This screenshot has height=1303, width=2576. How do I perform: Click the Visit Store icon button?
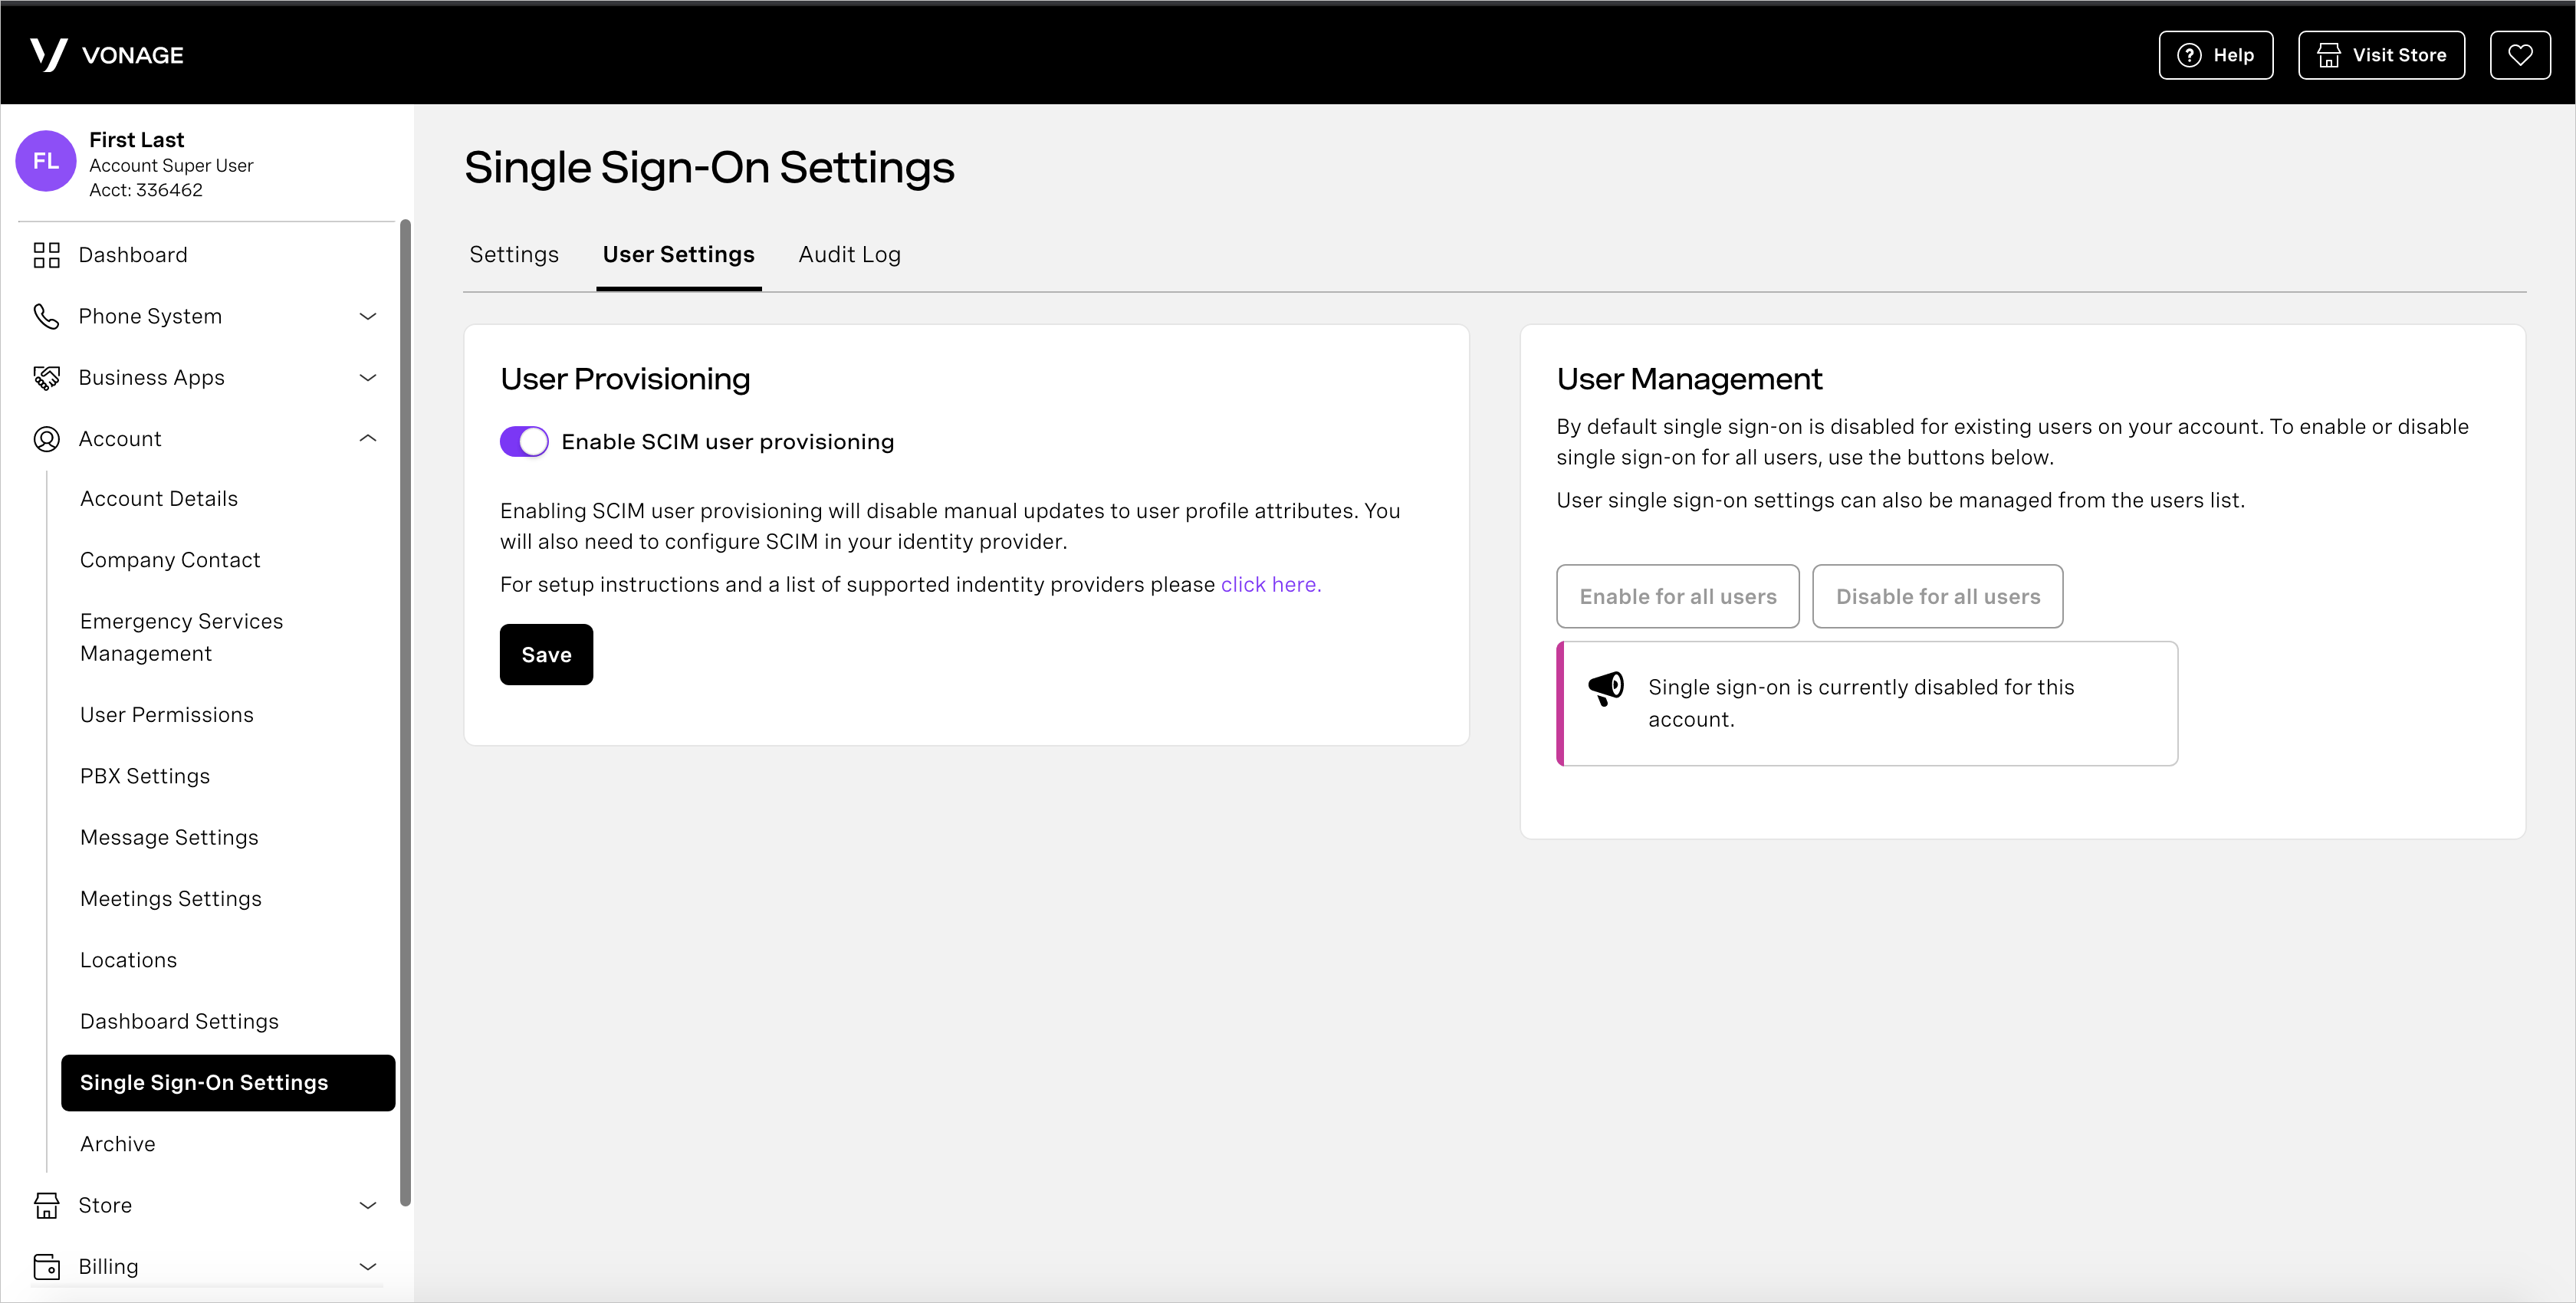click(x=2384, y=55)
